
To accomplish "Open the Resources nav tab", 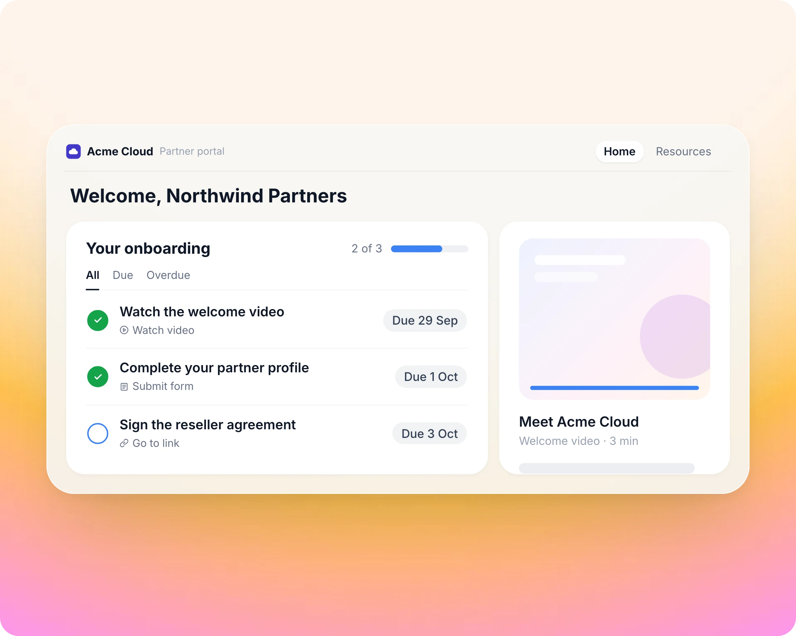I will (683, 151).
